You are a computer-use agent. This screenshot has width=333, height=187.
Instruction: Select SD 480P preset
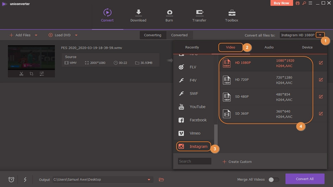268,97
